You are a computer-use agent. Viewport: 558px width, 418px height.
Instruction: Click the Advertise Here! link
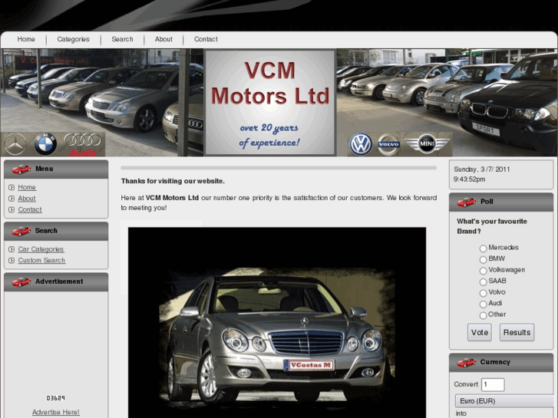tap(56, 412)
